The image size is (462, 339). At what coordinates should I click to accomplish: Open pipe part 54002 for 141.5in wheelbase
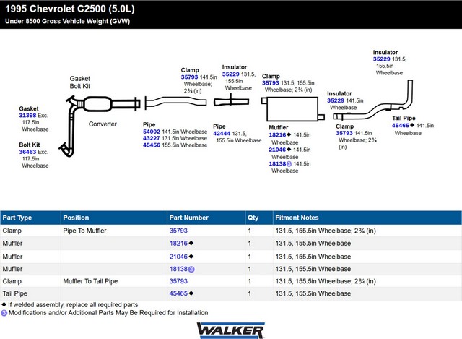(x=152, y=132)
